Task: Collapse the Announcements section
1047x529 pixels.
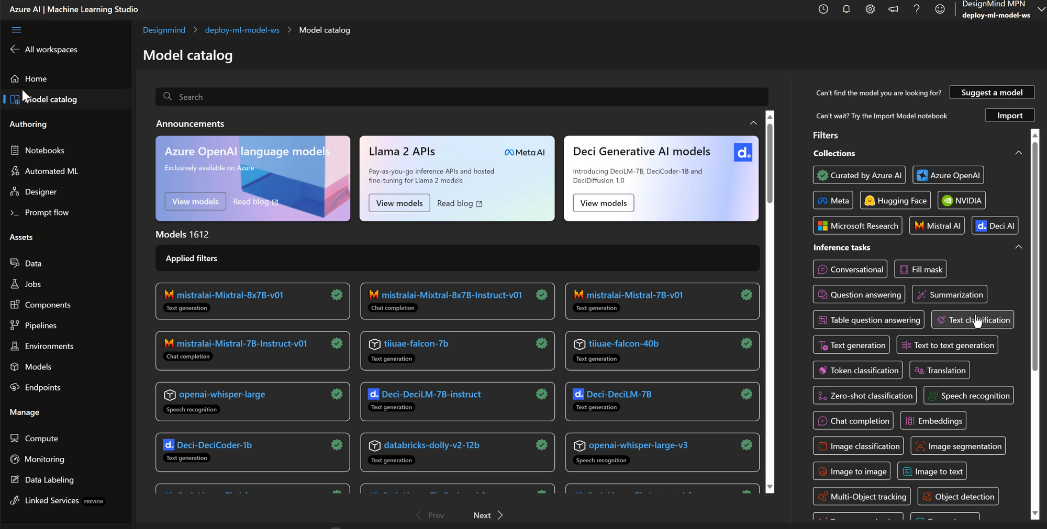Action: [x=753, y=123]
